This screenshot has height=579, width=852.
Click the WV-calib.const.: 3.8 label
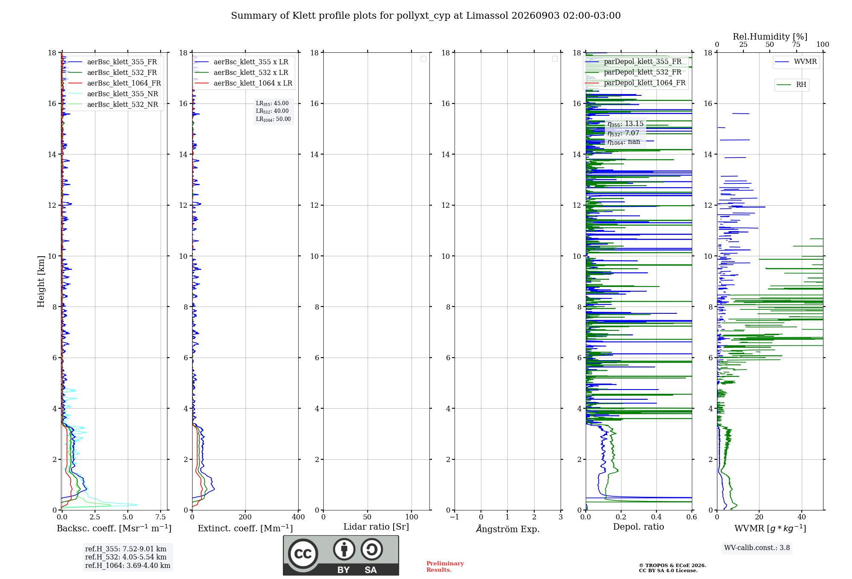tap(757, 548)
